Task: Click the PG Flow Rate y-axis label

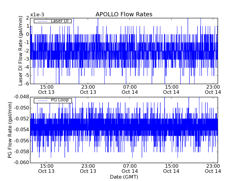Action: pos(10,130)
